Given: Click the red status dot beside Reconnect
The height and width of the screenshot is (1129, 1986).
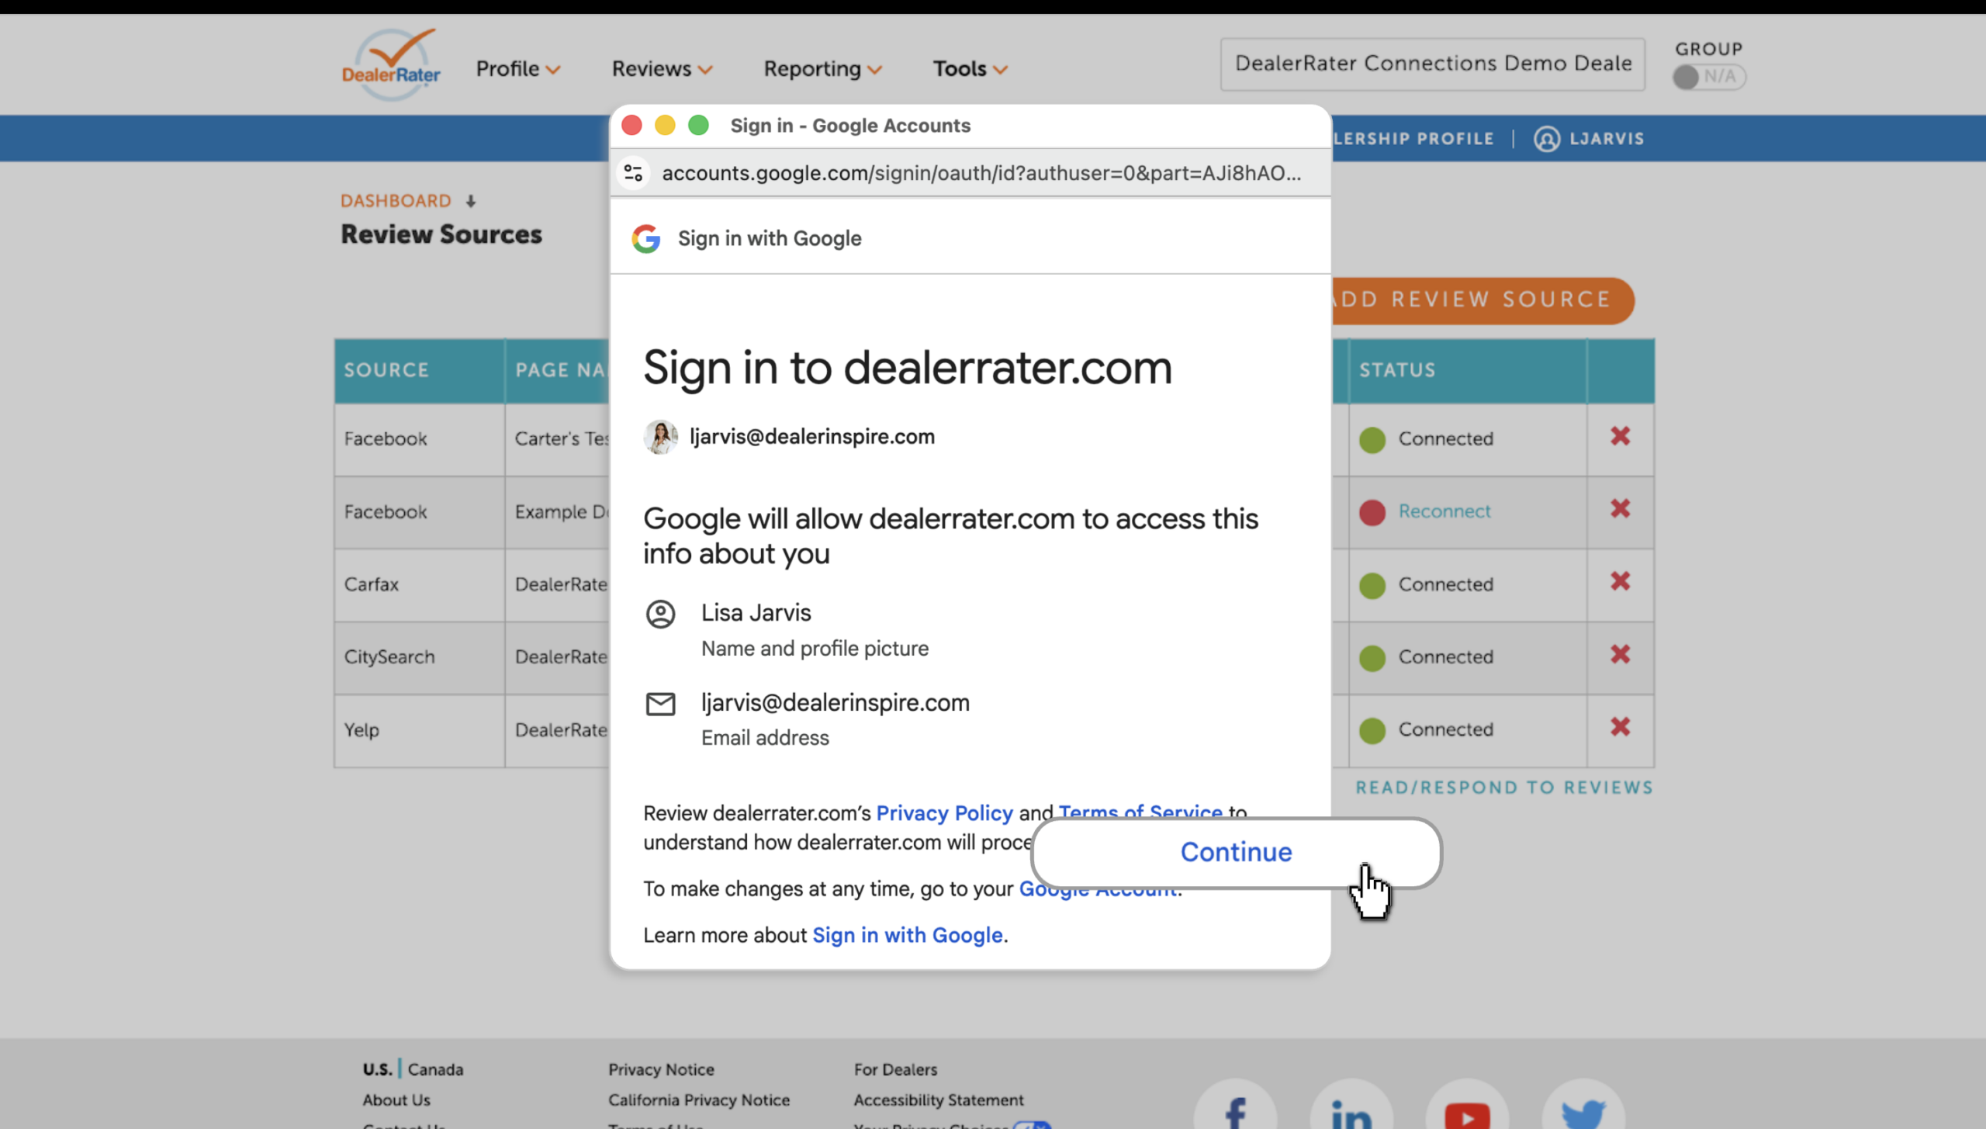Looking at the screenshot, I should tap(1372, 512).
